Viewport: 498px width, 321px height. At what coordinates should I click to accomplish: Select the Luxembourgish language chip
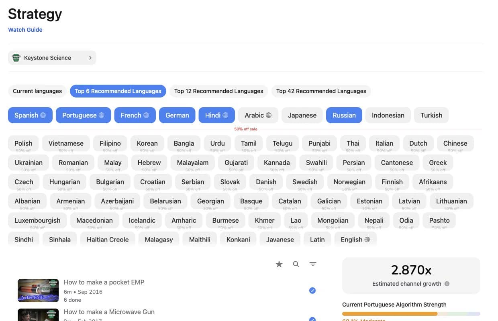pyautogui.click(x=37, y=220)
